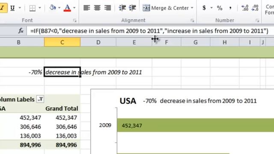Apply red font color
The height and width of the screenshot is (154, 274).
tap(67, 8)
